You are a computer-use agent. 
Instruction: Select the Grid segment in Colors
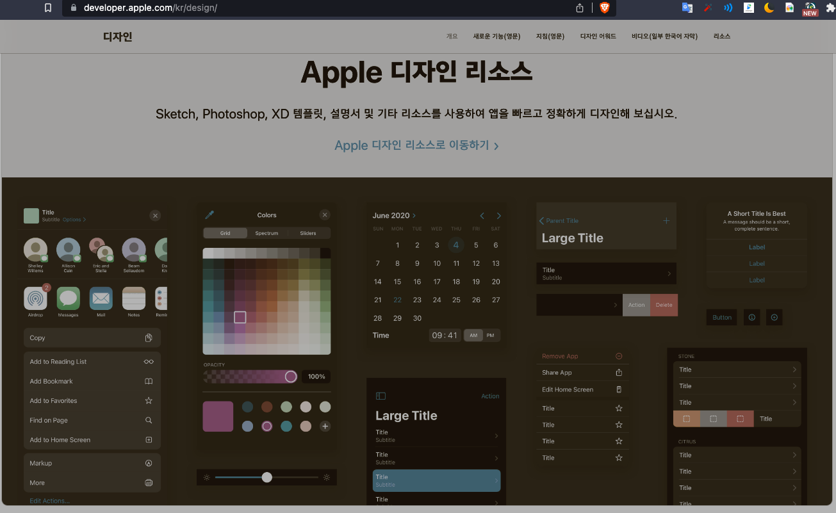[225, 233]
